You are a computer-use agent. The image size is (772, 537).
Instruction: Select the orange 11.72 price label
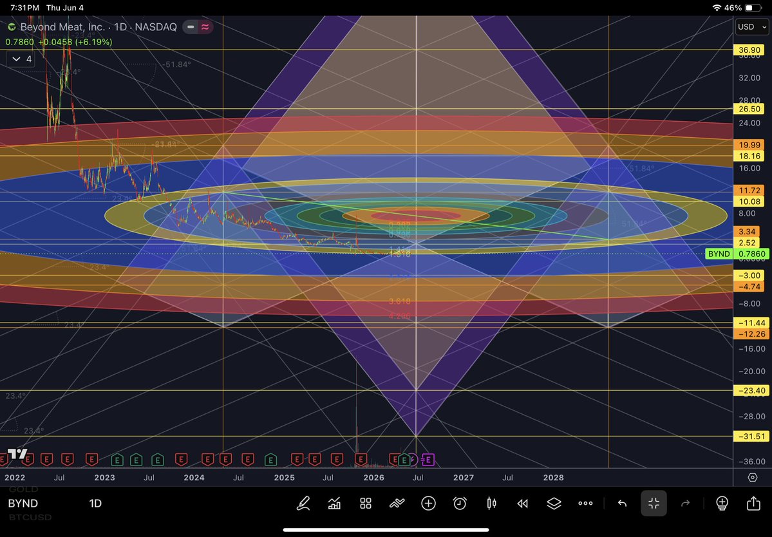pos(750,190)
